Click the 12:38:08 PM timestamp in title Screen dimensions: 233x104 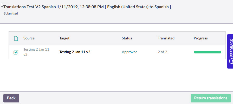pos(92,7)
